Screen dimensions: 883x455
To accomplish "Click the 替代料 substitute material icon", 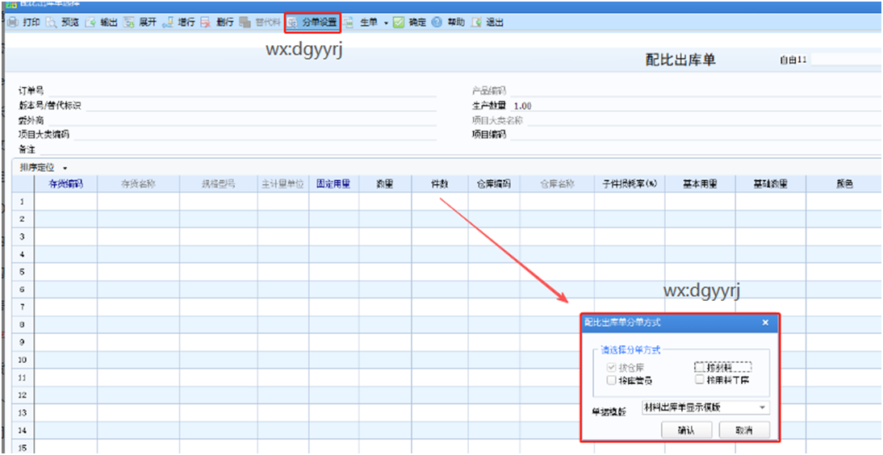I will 245,23.
